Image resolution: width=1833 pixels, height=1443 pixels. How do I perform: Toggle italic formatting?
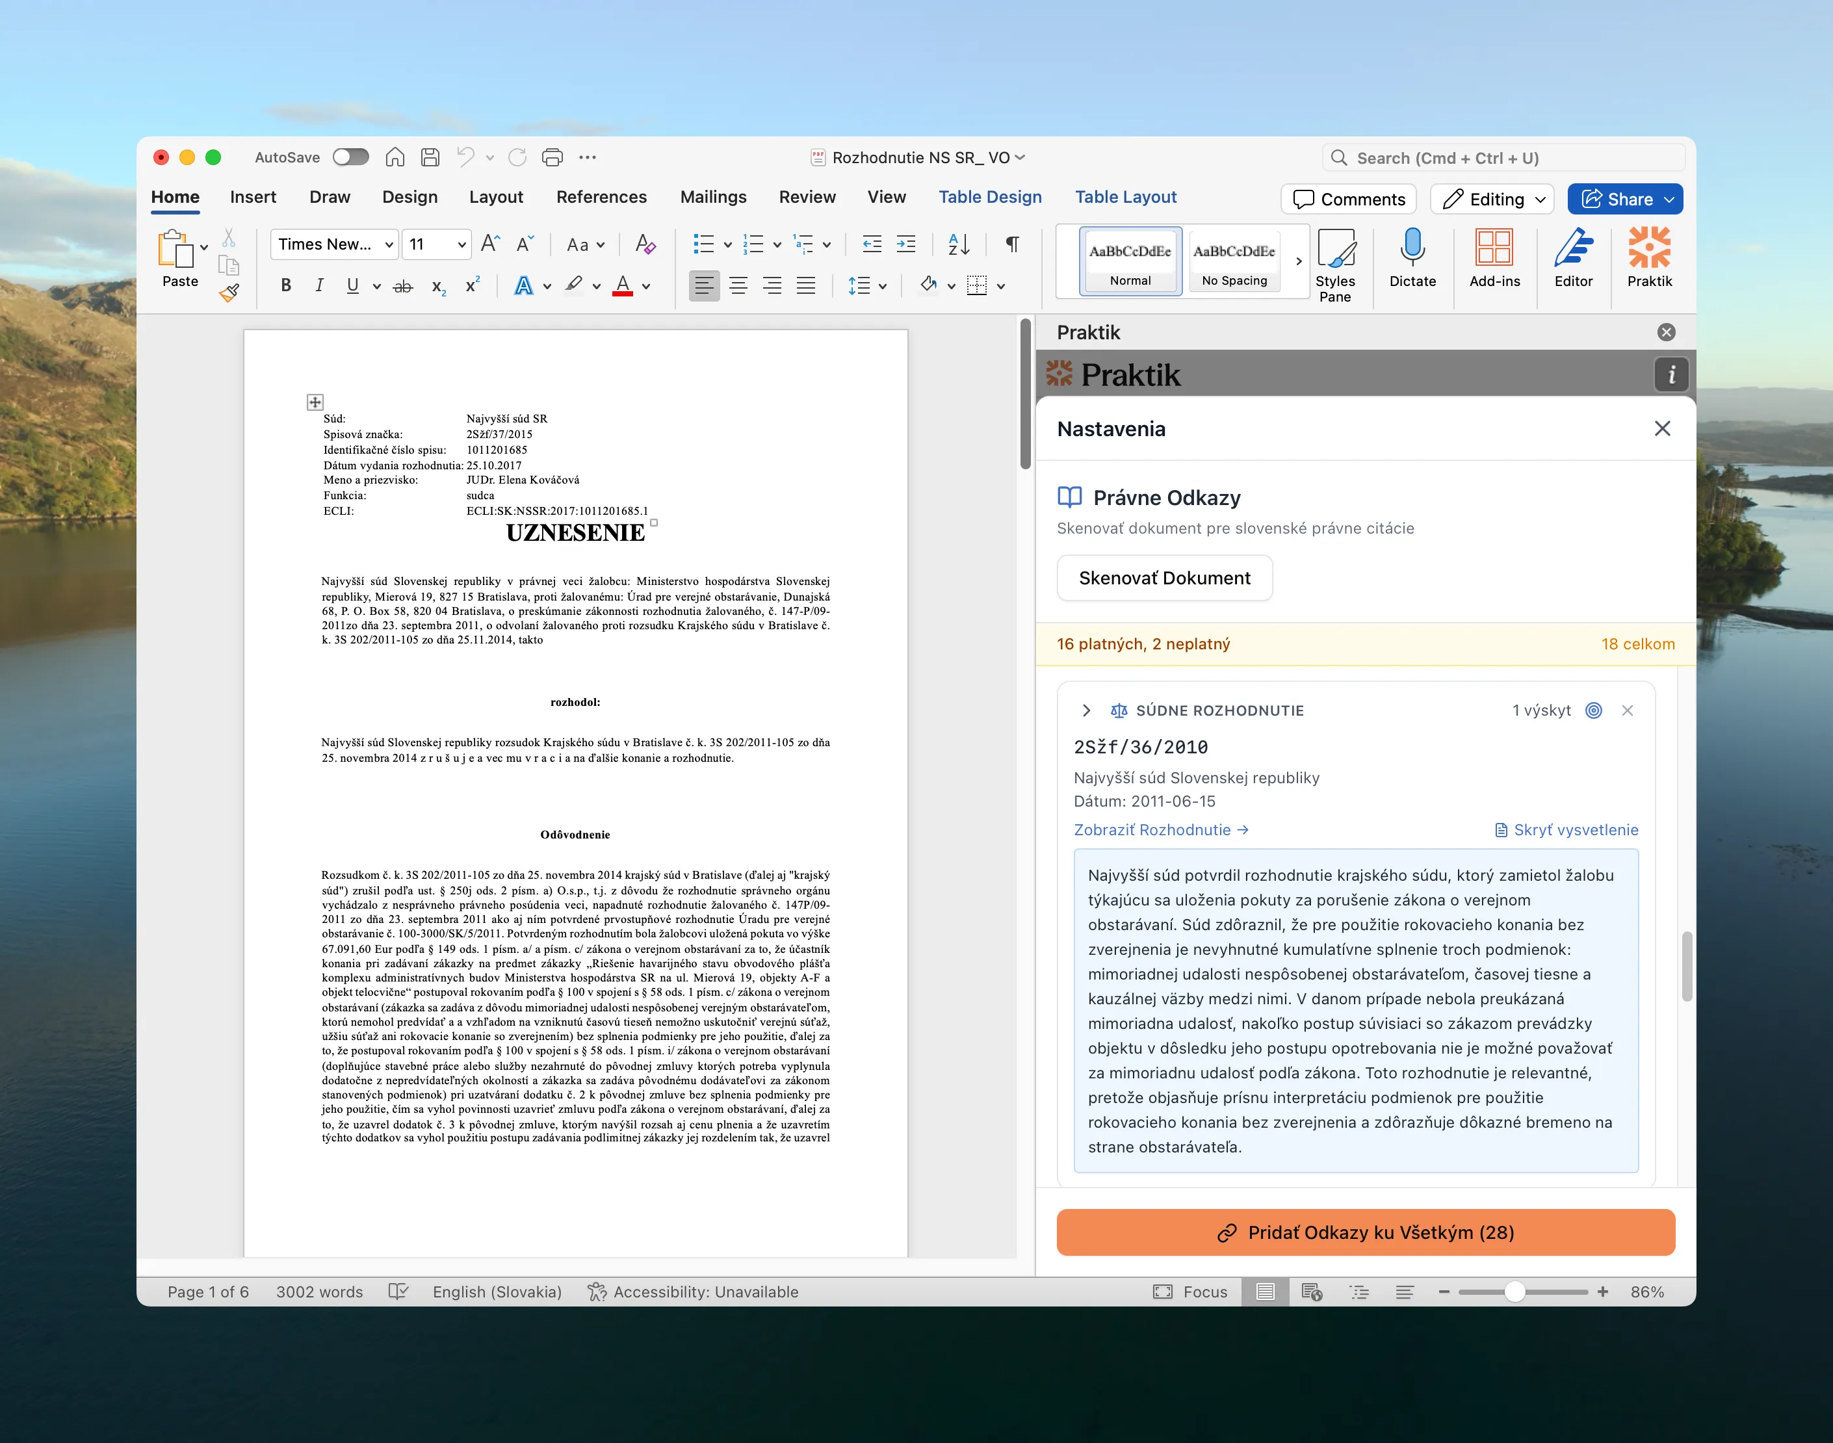click(319, 285)
